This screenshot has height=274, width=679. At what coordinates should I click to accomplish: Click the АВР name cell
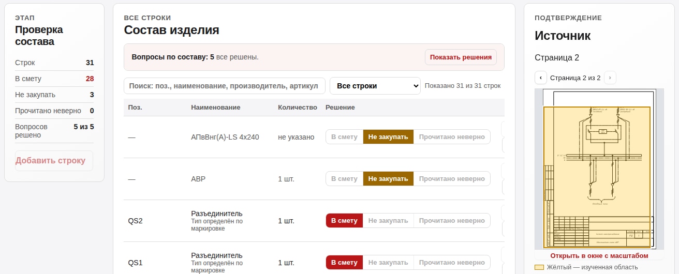[x=198, y=179]
